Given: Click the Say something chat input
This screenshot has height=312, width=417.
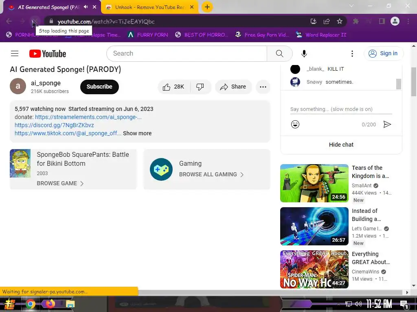Looking at the screenshot, I should [341, 109].
